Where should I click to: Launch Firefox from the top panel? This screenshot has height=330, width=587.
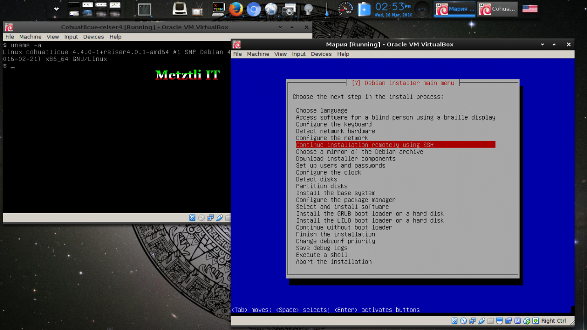pyautogui.click(x=236, y=9)
